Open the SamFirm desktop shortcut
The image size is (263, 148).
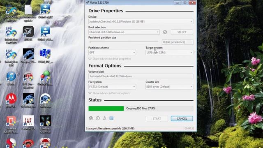[45, 100]
